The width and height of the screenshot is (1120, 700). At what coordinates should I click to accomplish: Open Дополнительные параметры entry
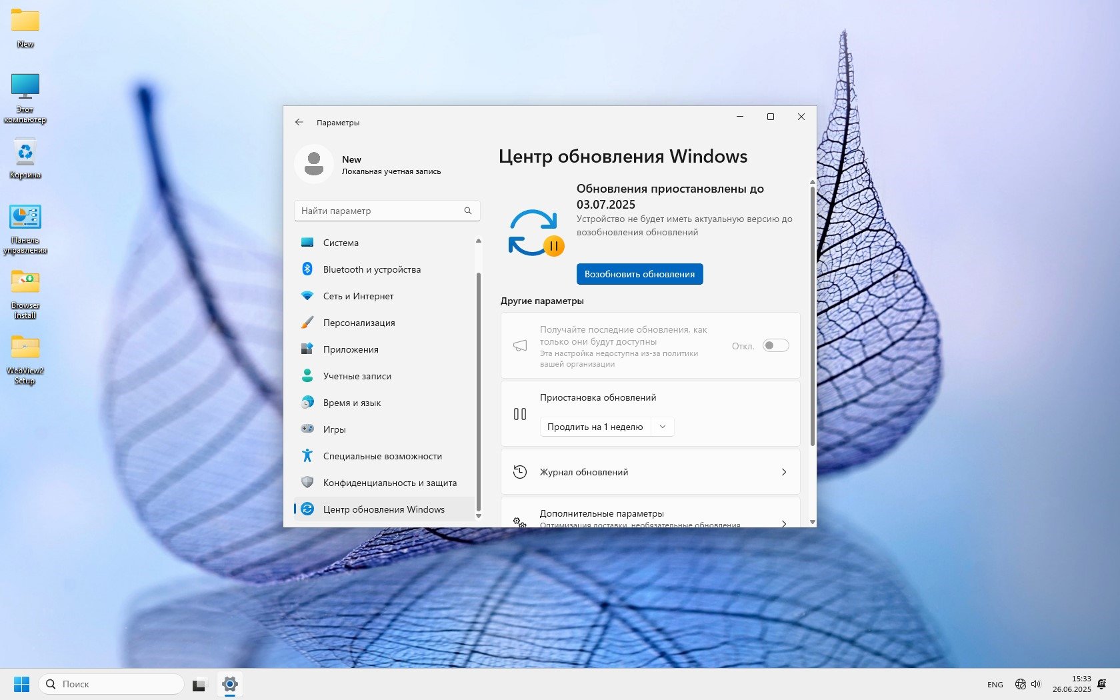pos(650,513)
